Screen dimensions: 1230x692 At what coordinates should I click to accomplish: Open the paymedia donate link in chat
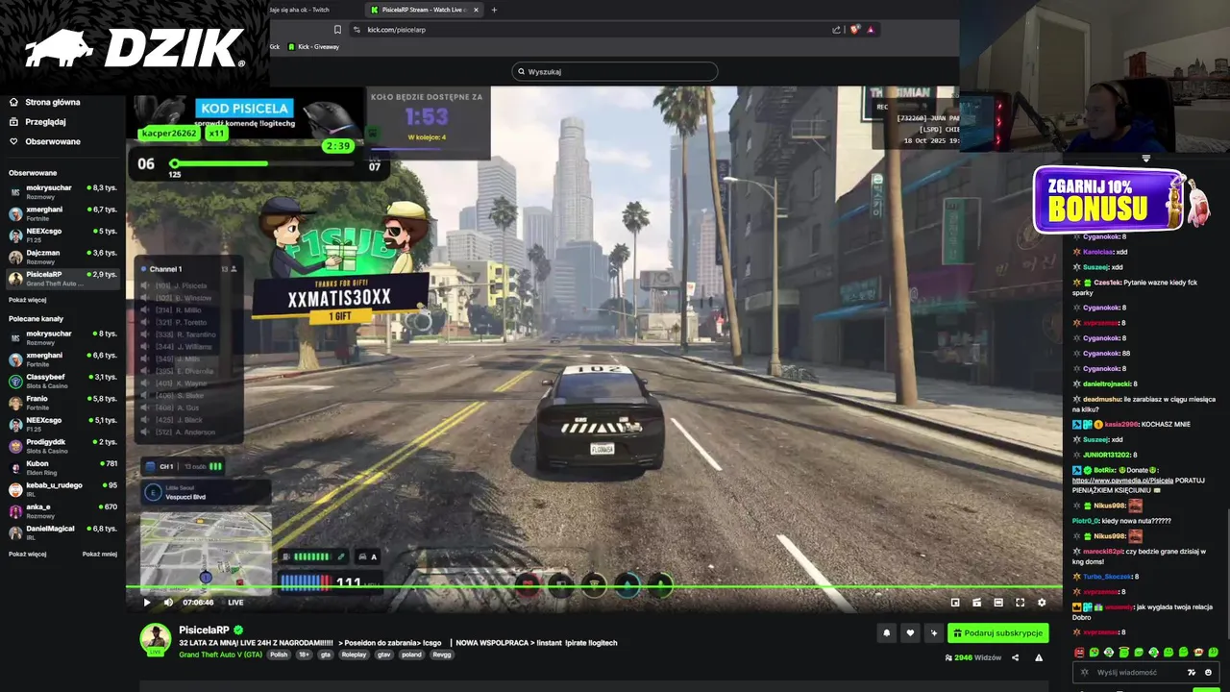click(1122, 480)
